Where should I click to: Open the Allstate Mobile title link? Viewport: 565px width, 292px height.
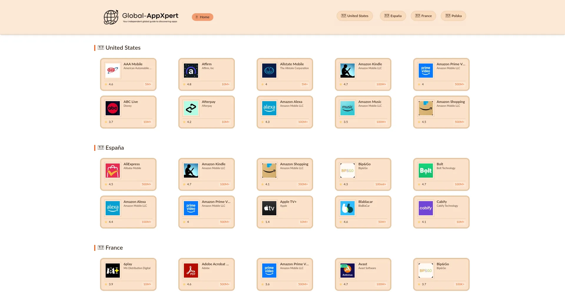tap(292, 64)
